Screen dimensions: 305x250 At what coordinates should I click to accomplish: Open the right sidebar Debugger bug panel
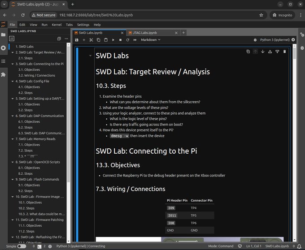[302, 48]
